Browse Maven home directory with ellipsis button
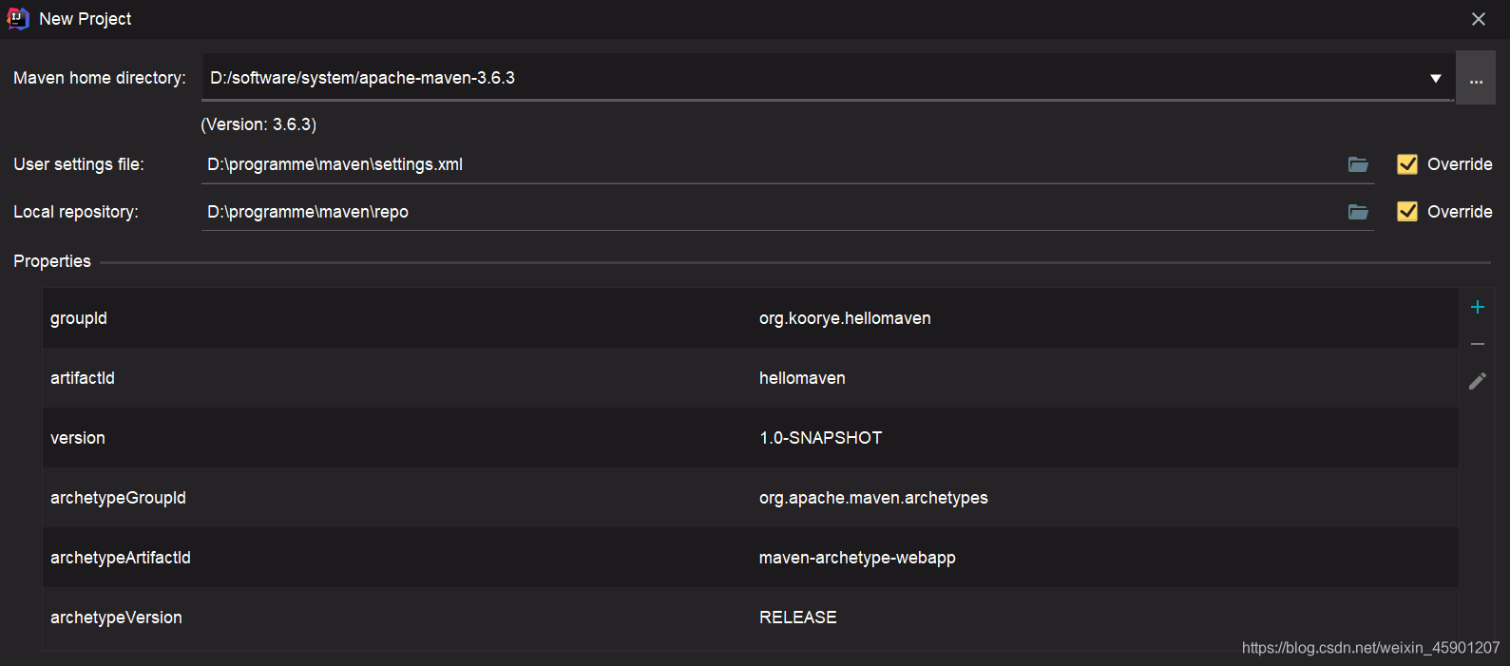Viewport: 1510px width, 666px height. tap(1476, 78)
